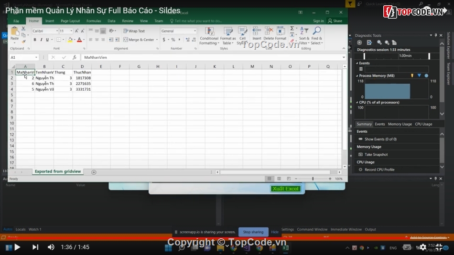454x255 pixels.
Task: Expand the formula bar with chevron
Action: tap(344, 57)
